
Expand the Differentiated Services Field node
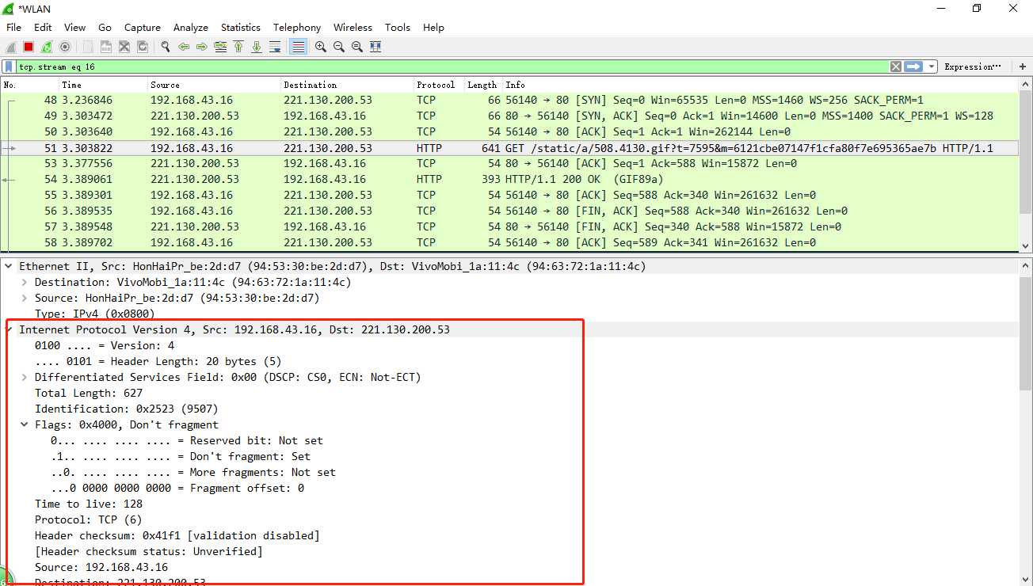click(25, 377)
